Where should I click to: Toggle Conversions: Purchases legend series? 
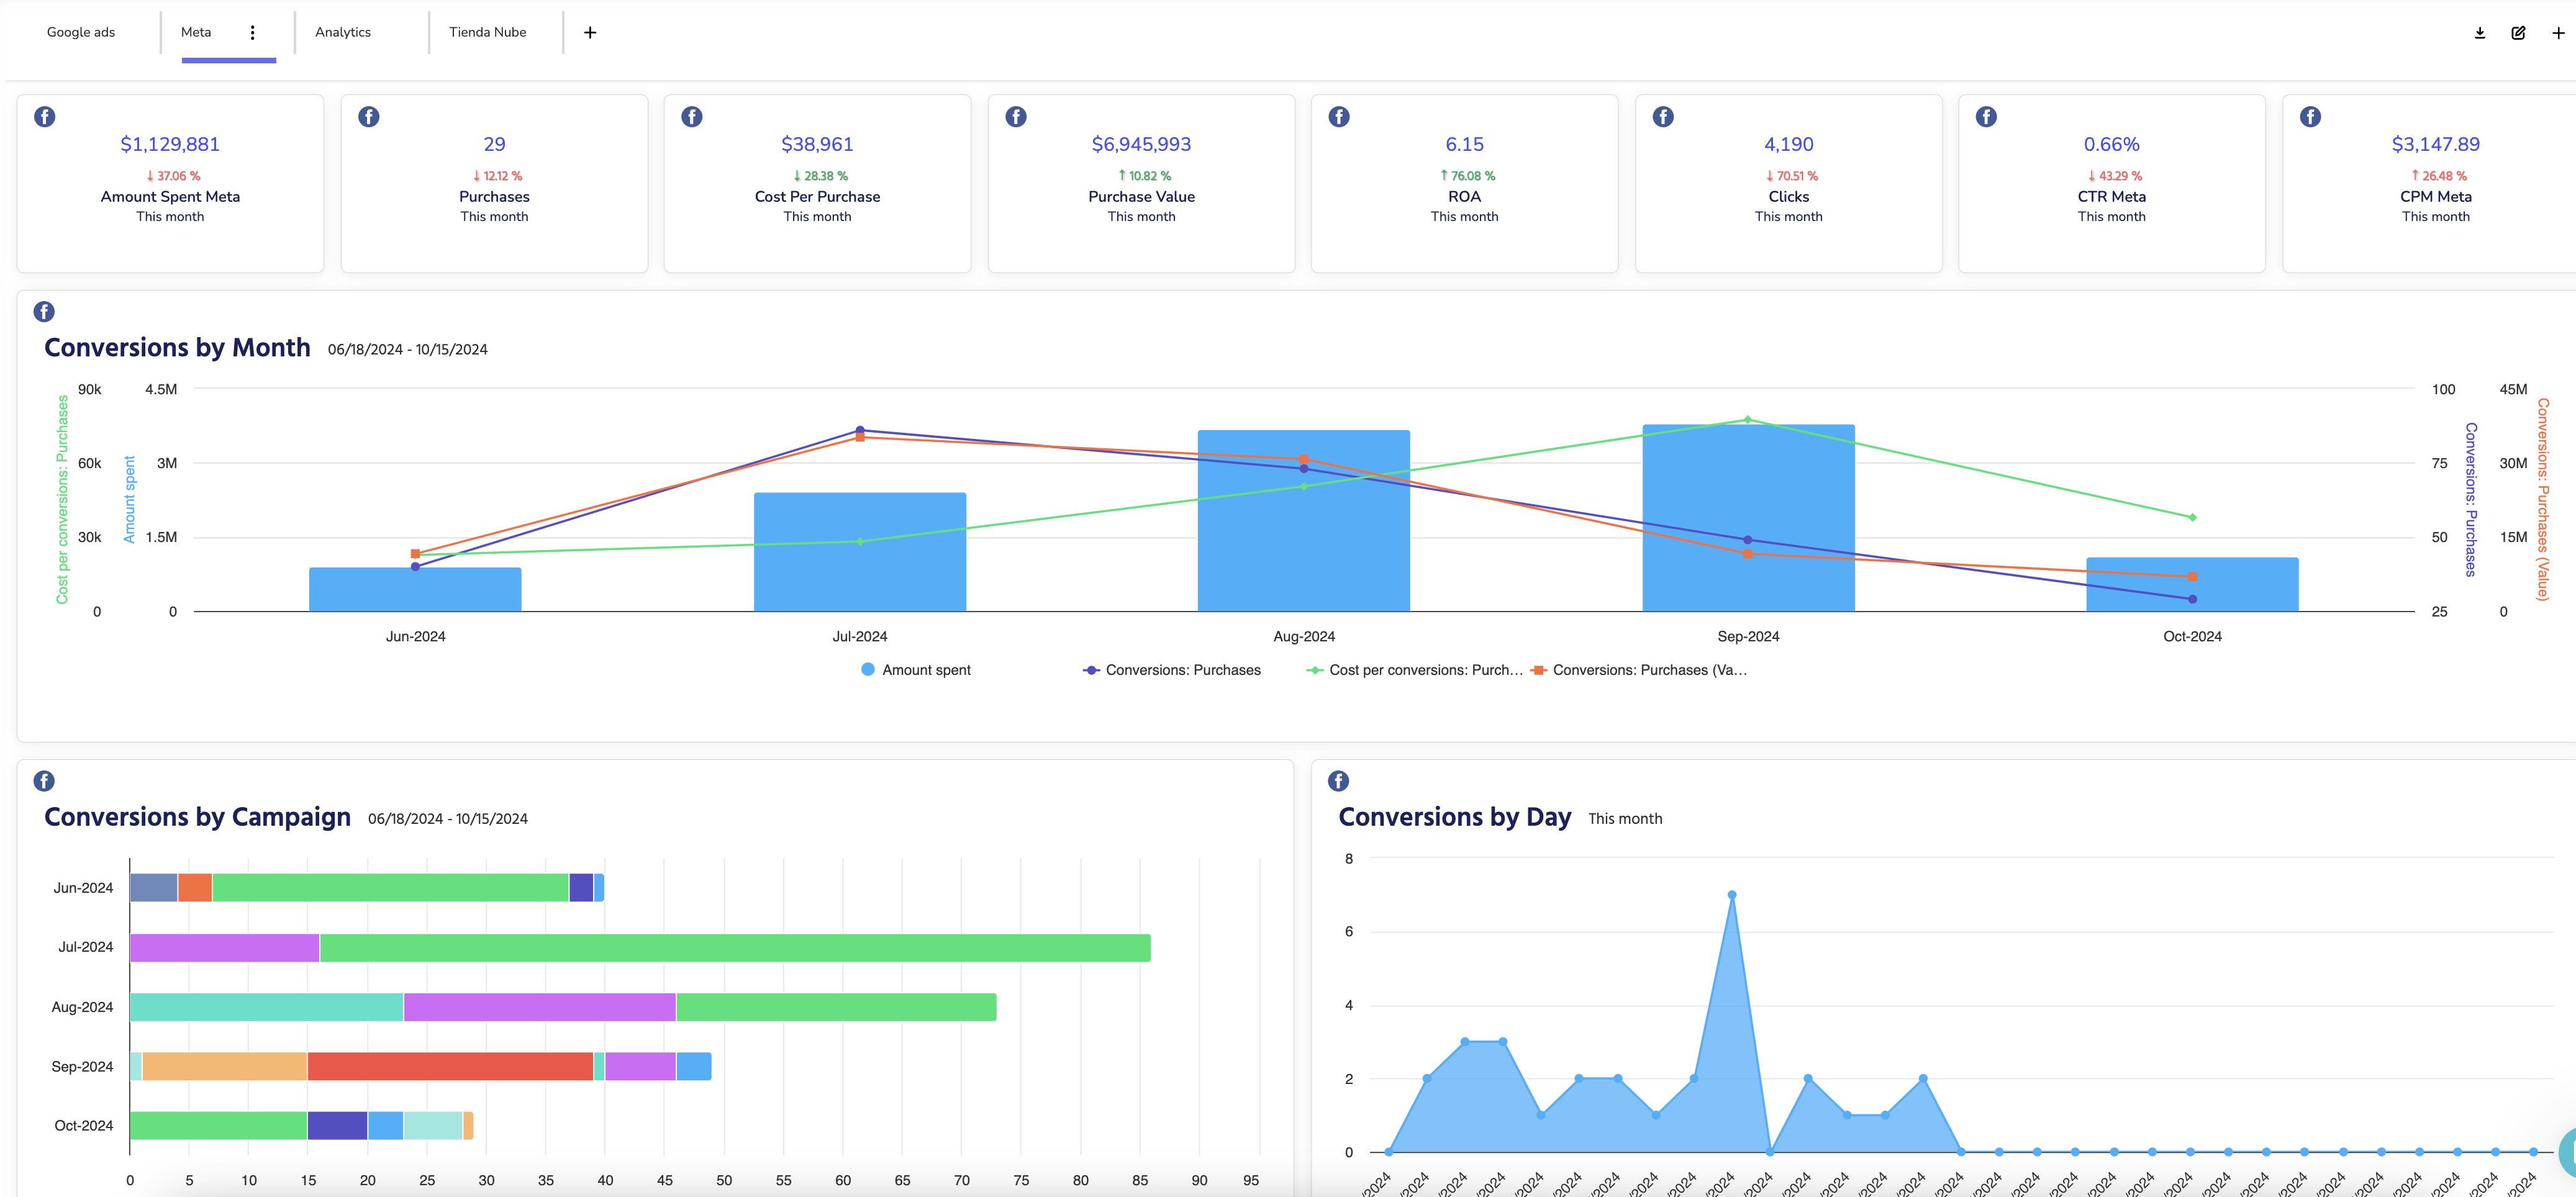(1172, 670)
